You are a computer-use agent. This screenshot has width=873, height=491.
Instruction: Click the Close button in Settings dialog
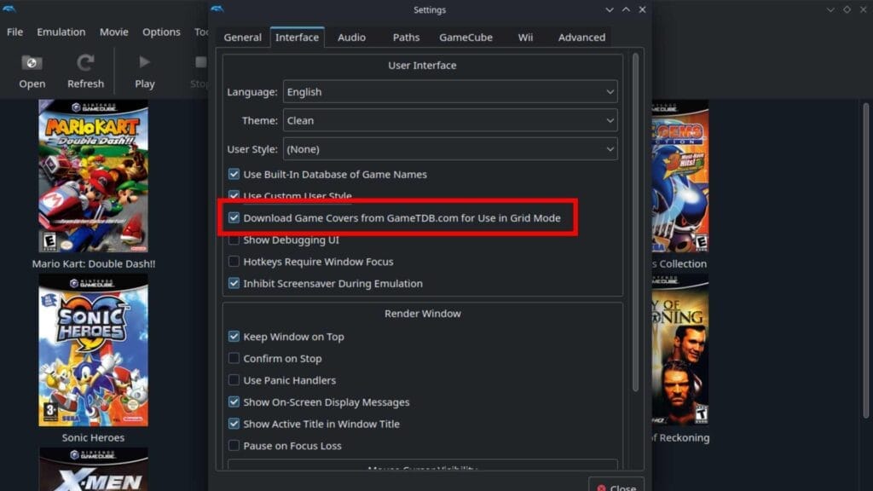[x=616, y=485]
